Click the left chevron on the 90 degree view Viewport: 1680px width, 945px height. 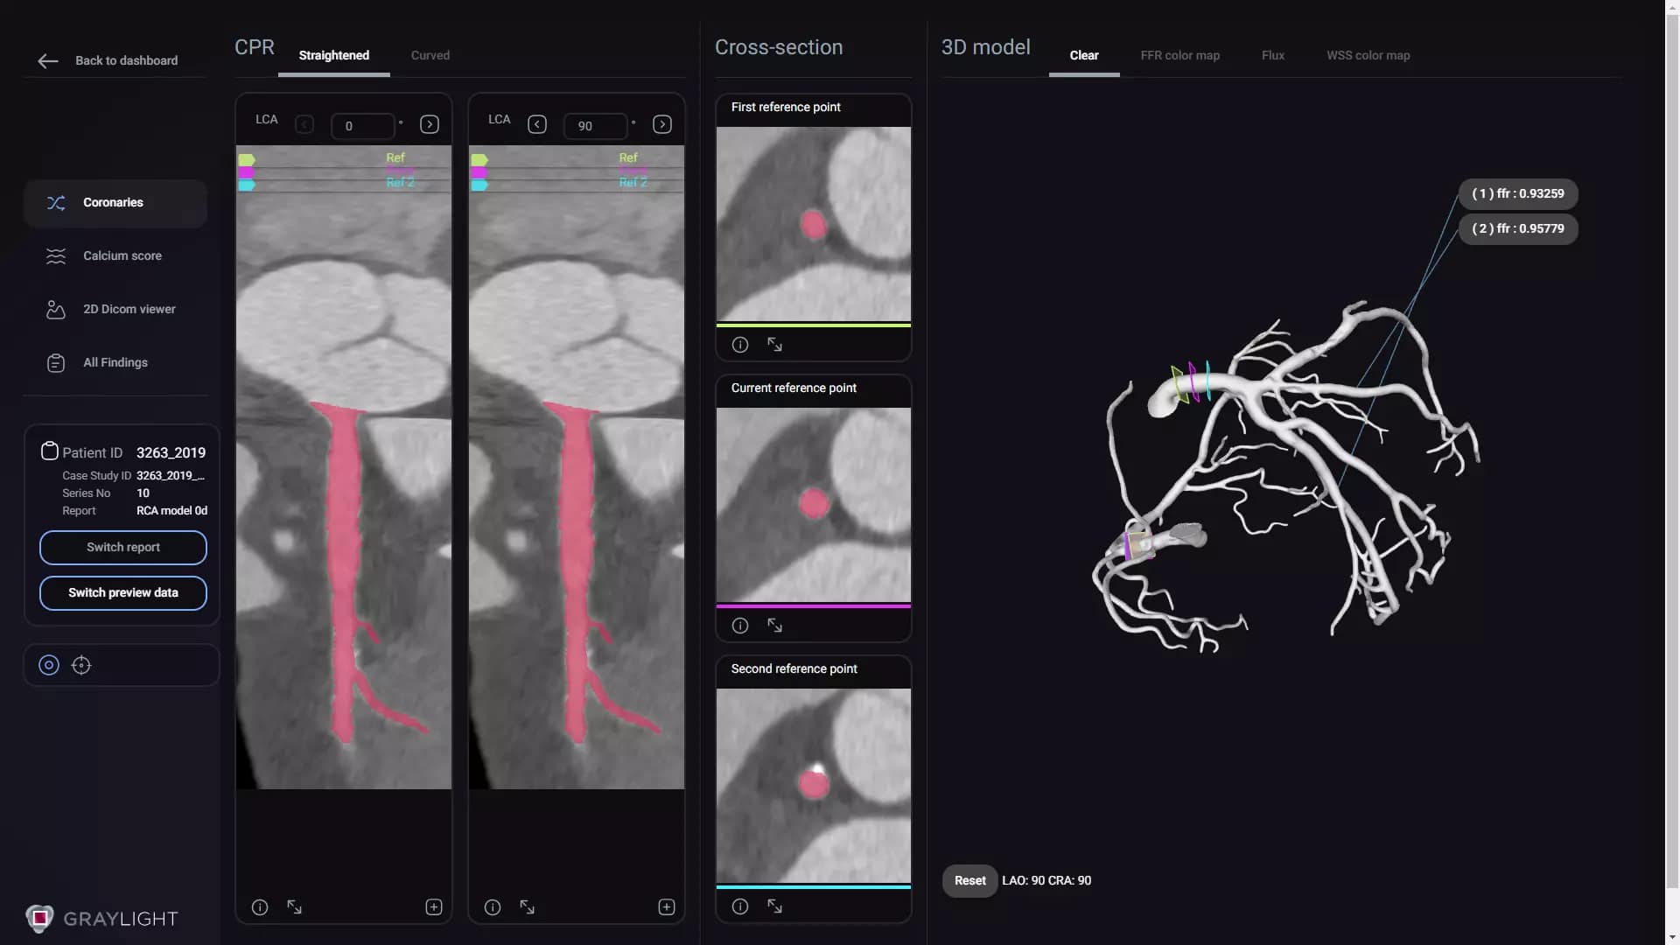pos(536,124)
